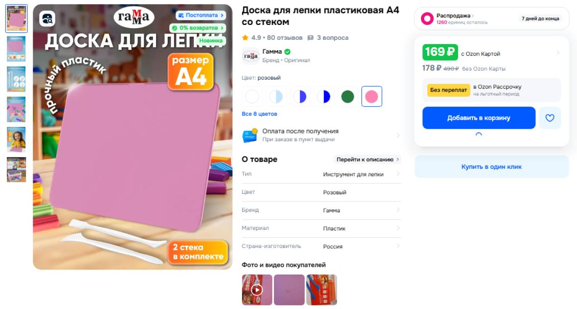Select the white color option
Image resolution: width=577 pixels, height=309 pixels.
(x=252, y=97)
